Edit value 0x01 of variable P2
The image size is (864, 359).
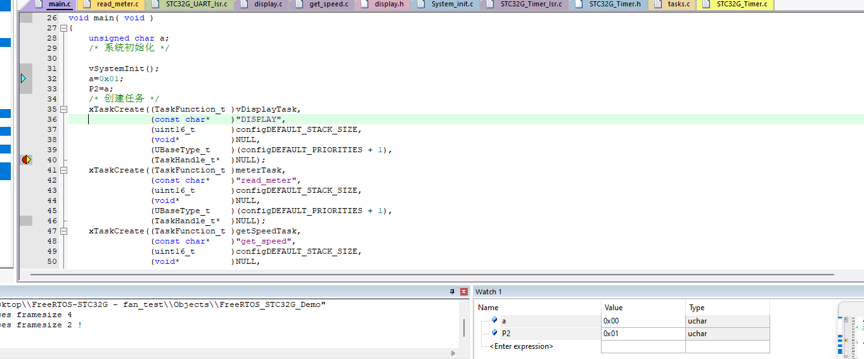click(x=643, y=333)
